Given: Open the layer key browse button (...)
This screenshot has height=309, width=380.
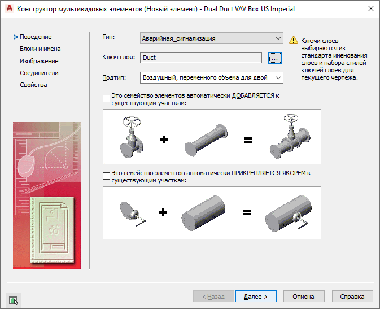Looking at the screenshot, I should (275, 58).
